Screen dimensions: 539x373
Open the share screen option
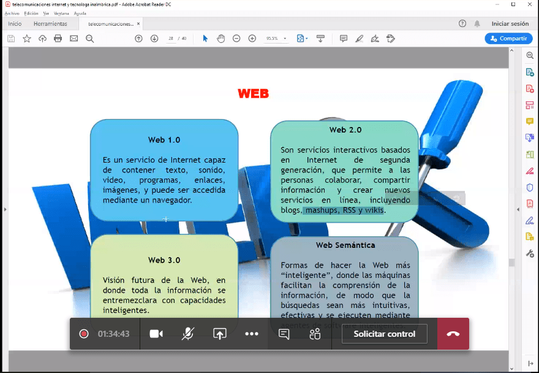220,334
